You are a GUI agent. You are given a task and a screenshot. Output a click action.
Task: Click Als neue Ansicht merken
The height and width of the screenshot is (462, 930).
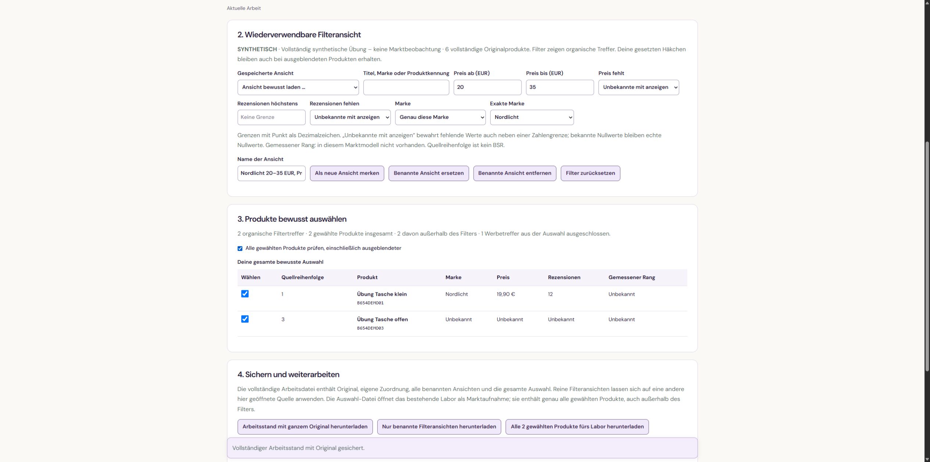point(347,173)
